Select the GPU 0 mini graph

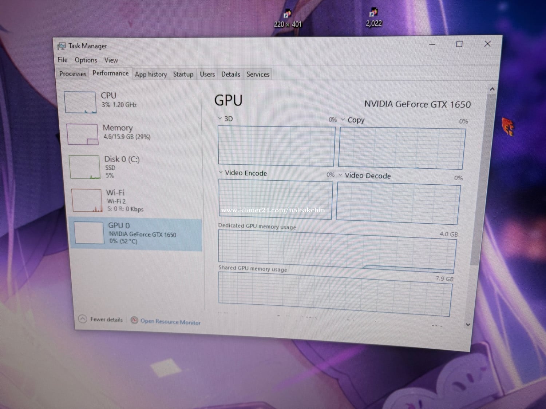[89, 233]
